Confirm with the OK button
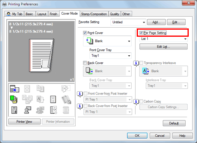Screen dimensions: 197x143 pyautogui.click(x=137, y=135)
